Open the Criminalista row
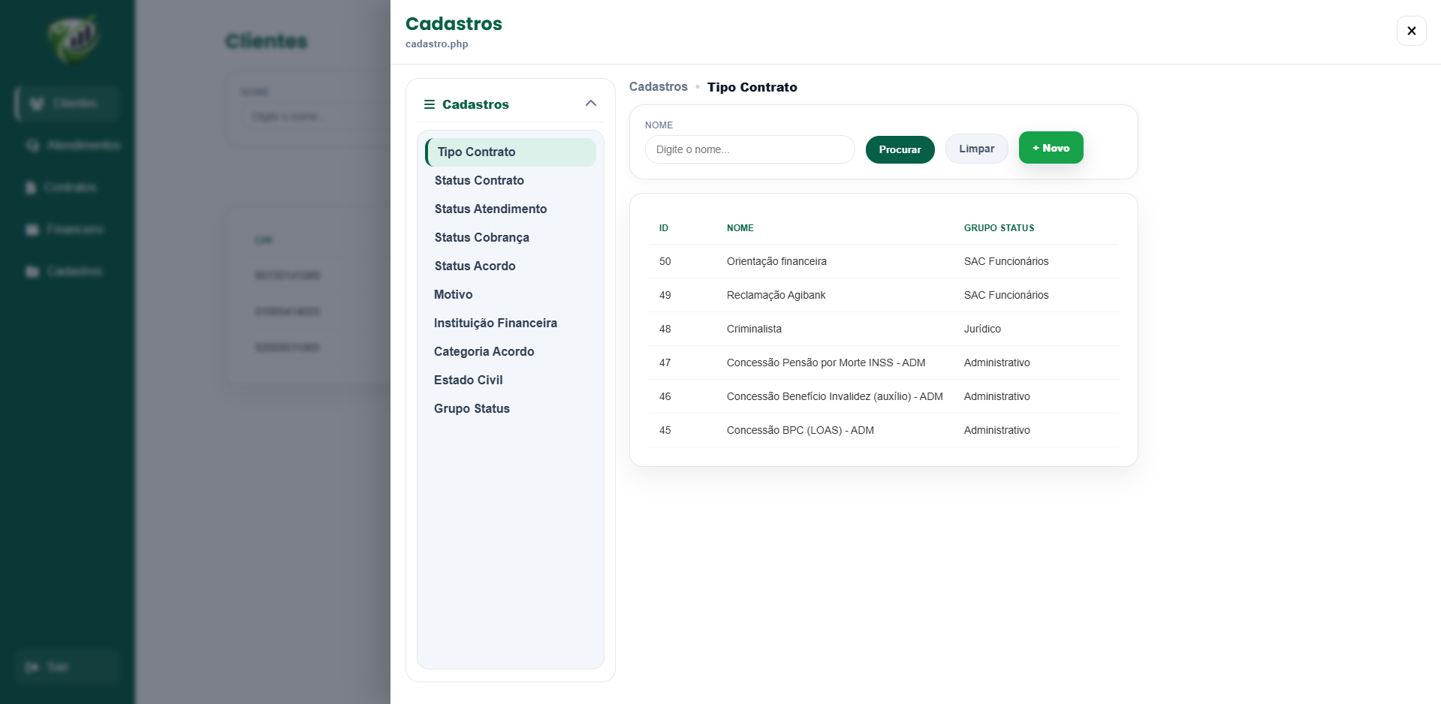 coord(883,329)
